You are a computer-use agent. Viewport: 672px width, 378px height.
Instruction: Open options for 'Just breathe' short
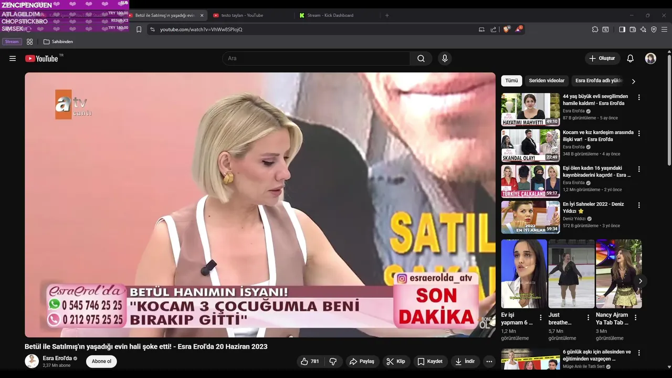tap(588, 317)
